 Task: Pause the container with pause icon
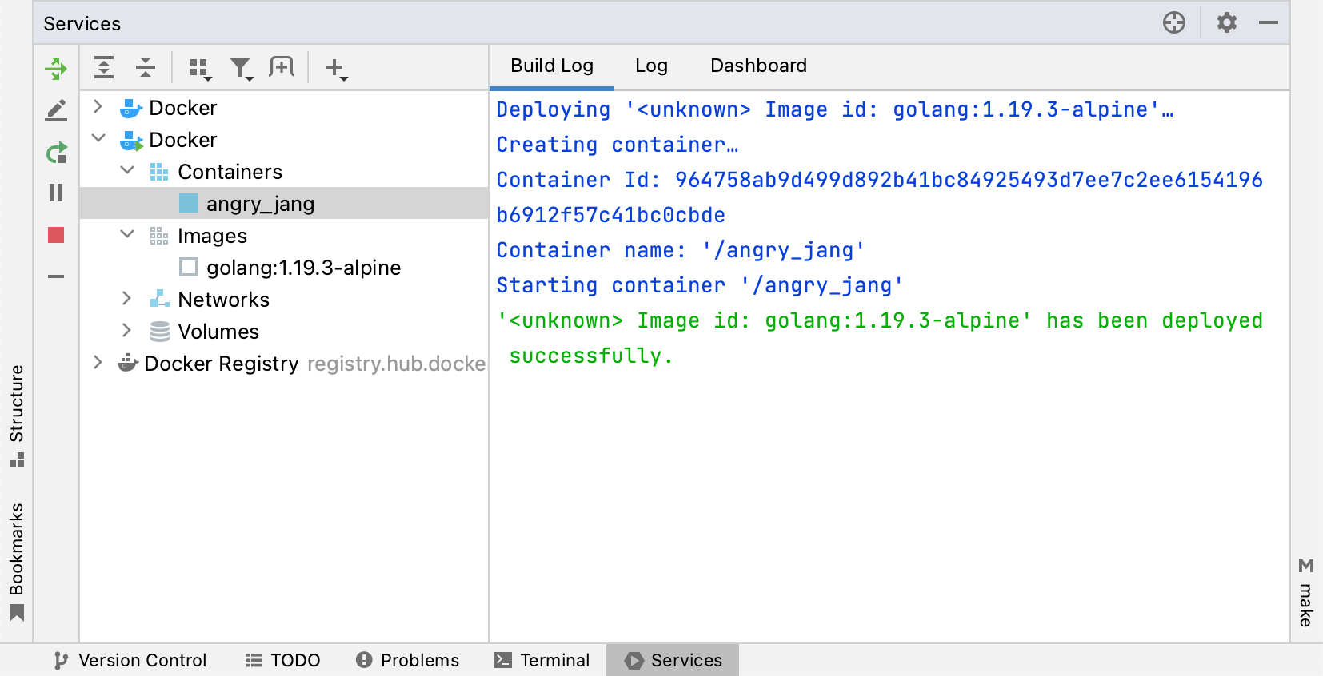[56, 193]
